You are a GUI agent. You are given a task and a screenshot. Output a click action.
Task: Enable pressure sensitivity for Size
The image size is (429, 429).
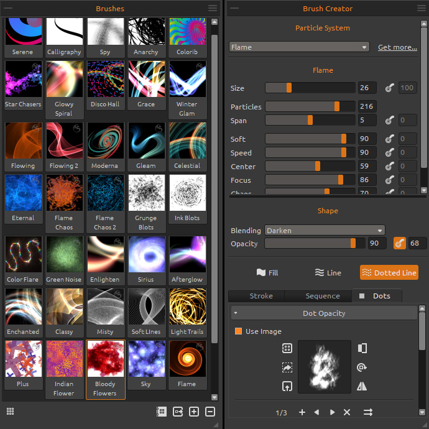(389, 88)
